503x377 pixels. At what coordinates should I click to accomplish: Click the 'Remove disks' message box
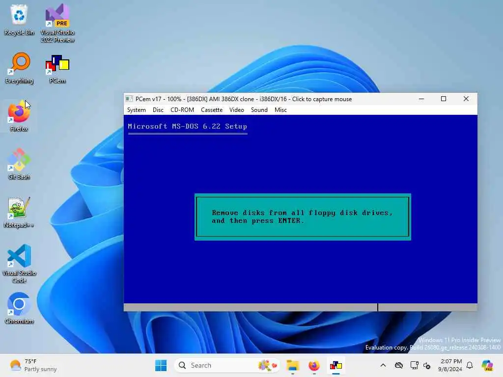303,217
